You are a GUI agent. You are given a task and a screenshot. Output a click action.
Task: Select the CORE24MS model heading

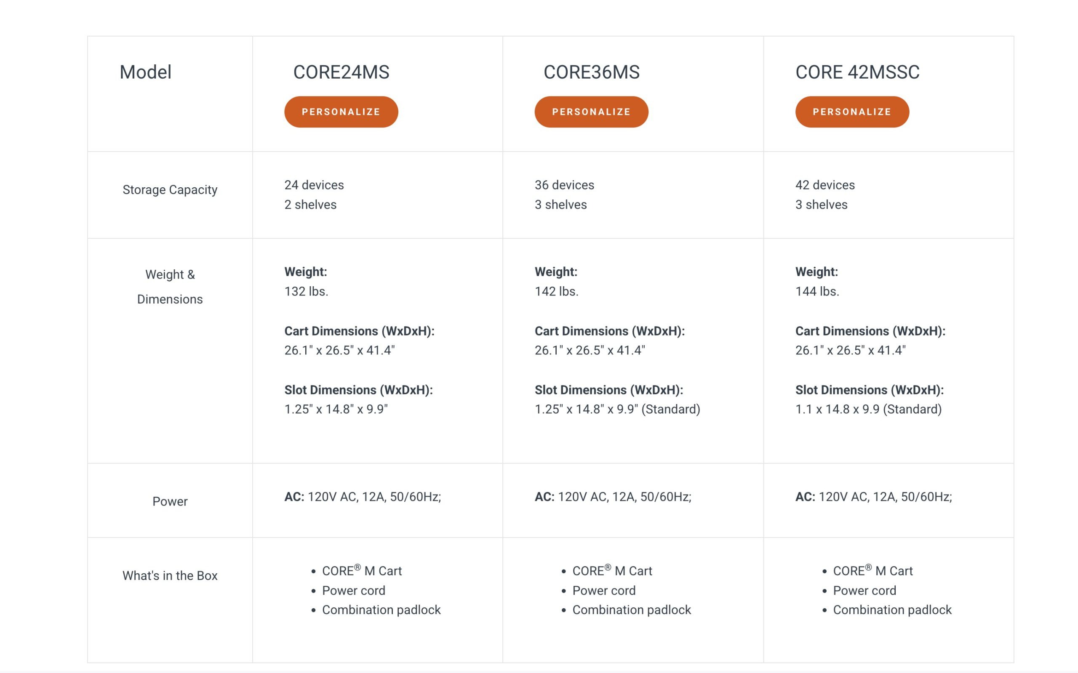[x=341, y=72]
